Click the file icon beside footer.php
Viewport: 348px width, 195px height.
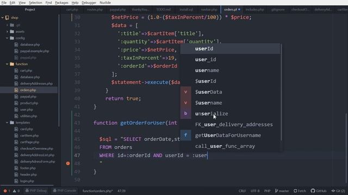[16, 168]
